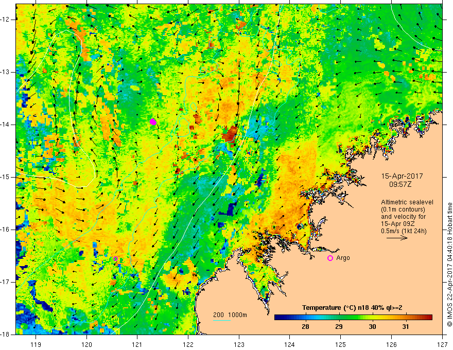Viewport: 453px width, 350px height.
Task: Click the latitude axis label '-16'
Action: (x=5, y=230)
